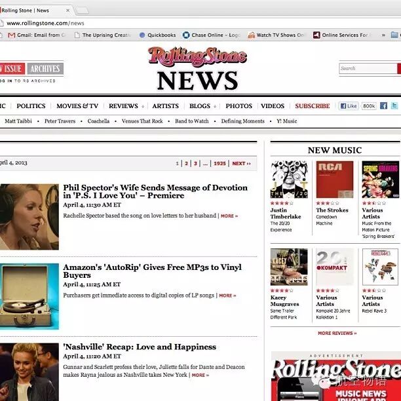Open the Facebook page icon
The height and width of the screenshot is (401, 401).
pos(383,105)
